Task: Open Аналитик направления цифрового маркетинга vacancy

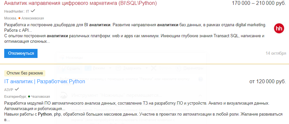Action: pyautogui.click(x=80, y=3)
